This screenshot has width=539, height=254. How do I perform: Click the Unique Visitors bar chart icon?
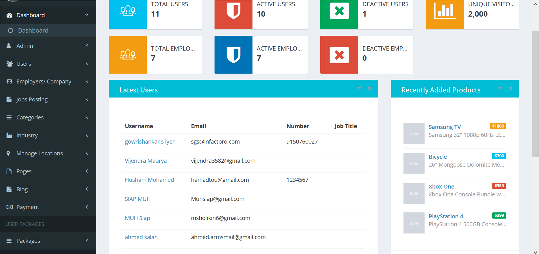pyautogui.click(x=445, y=11)
